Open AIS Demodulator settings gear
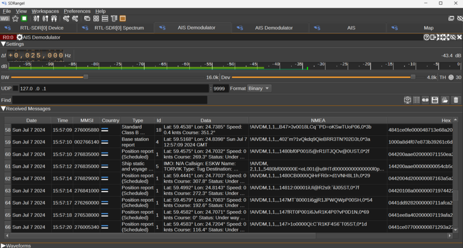This screenshot has width=463, height=248. coord(20,37)
